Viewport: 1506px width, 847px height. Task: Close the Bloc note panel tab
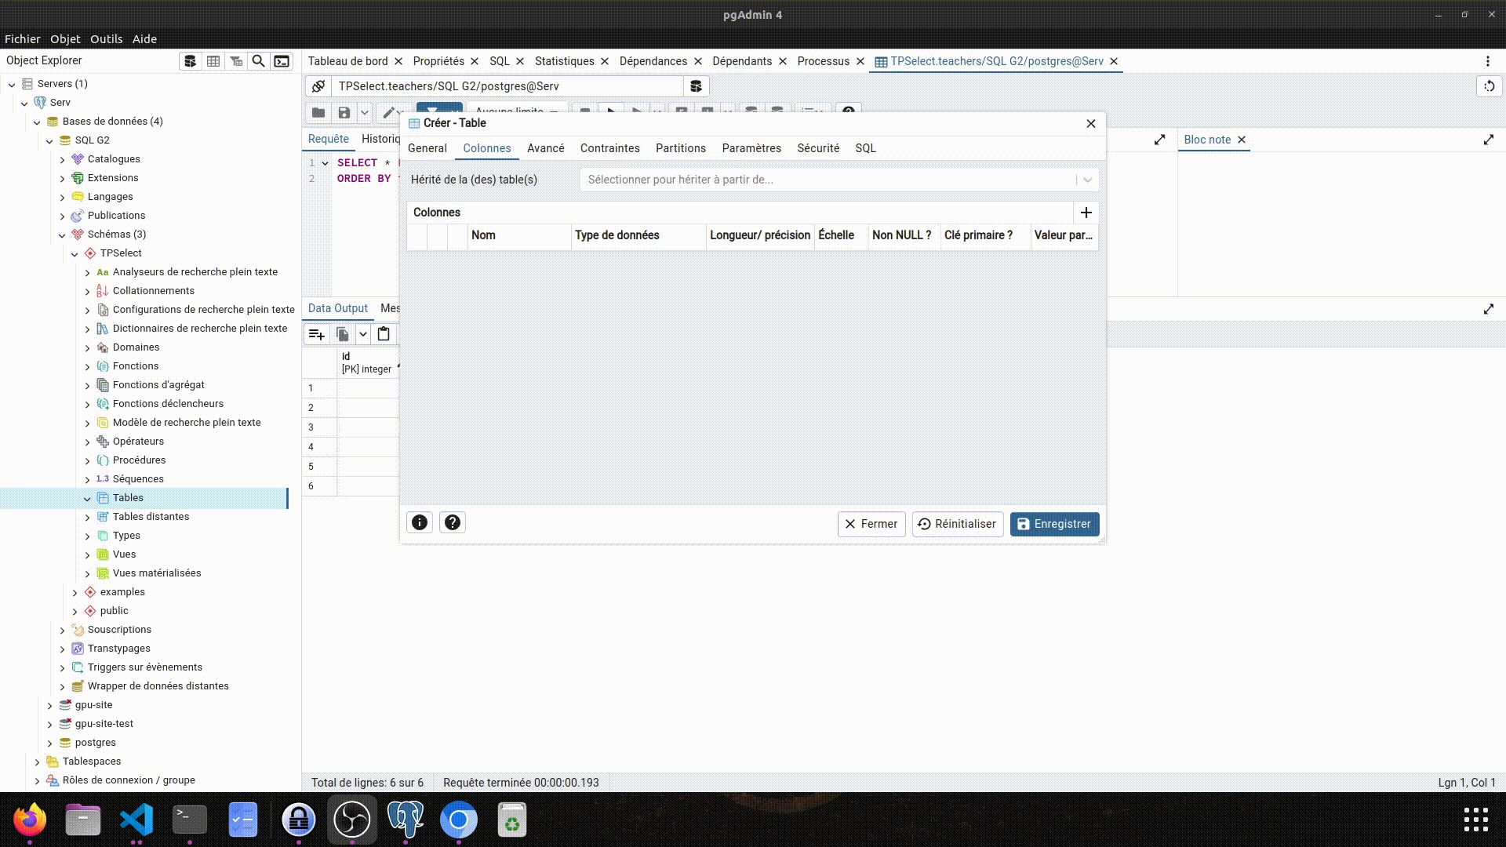point(1241,140)
